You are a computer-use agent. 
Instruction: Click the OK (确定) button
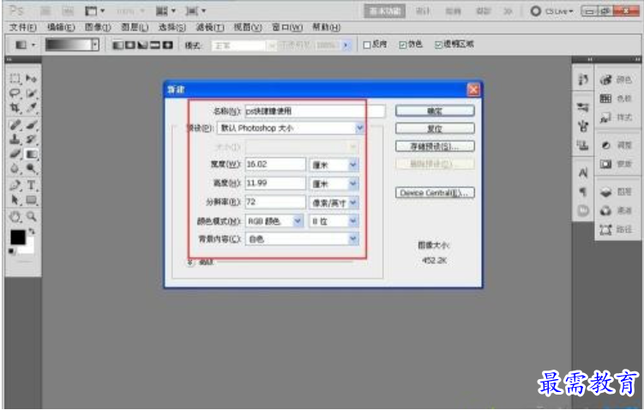pyautogui.click(x=435, y=111)
